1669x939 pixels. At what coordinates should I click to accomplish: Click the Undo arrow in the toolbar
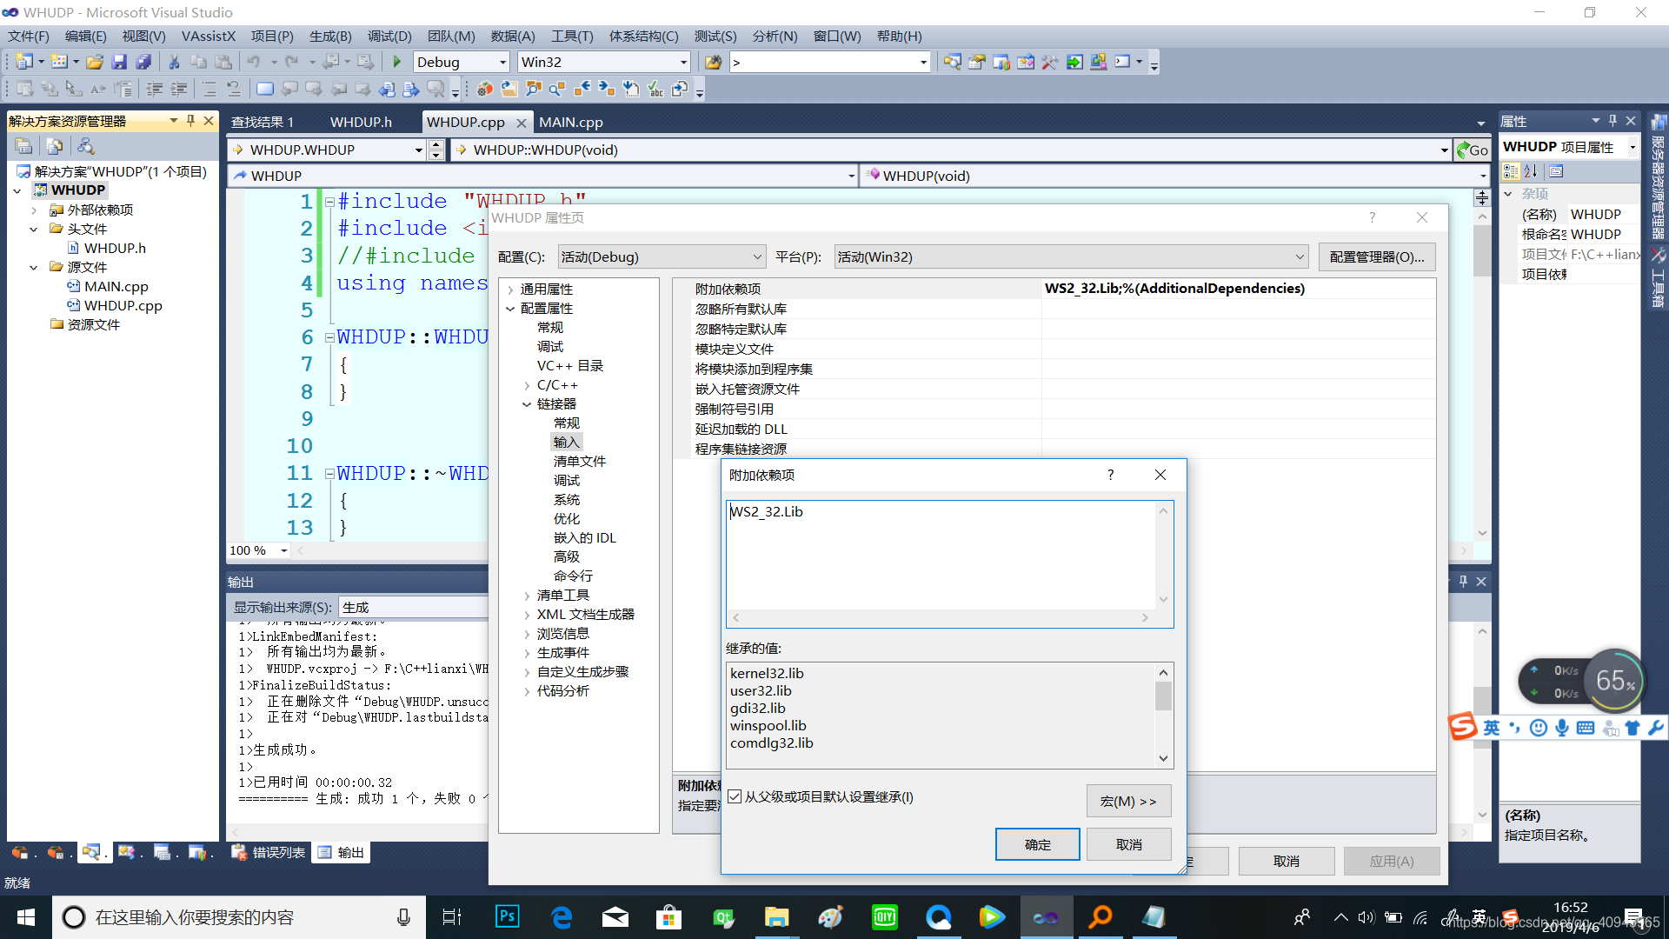pos(253,62)
